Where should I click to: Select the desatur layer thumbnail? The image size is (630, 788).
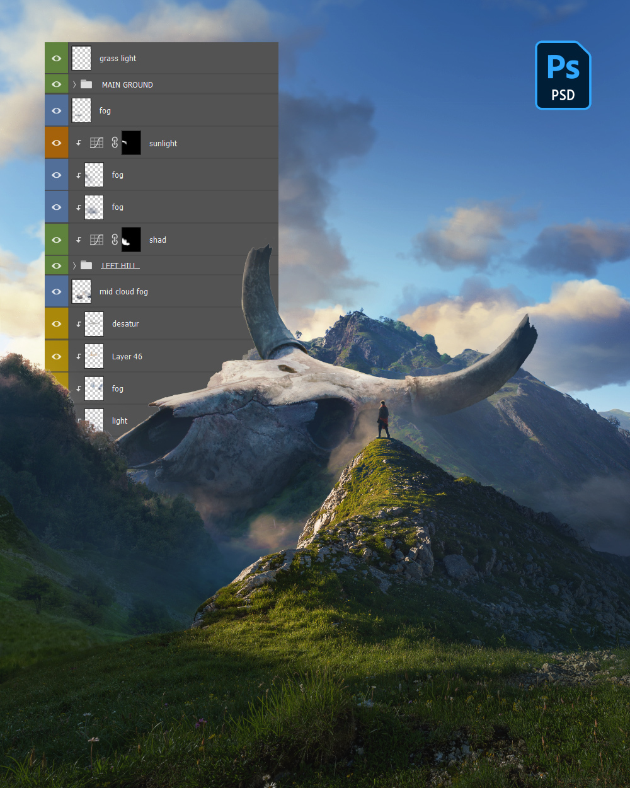(94, 324)
